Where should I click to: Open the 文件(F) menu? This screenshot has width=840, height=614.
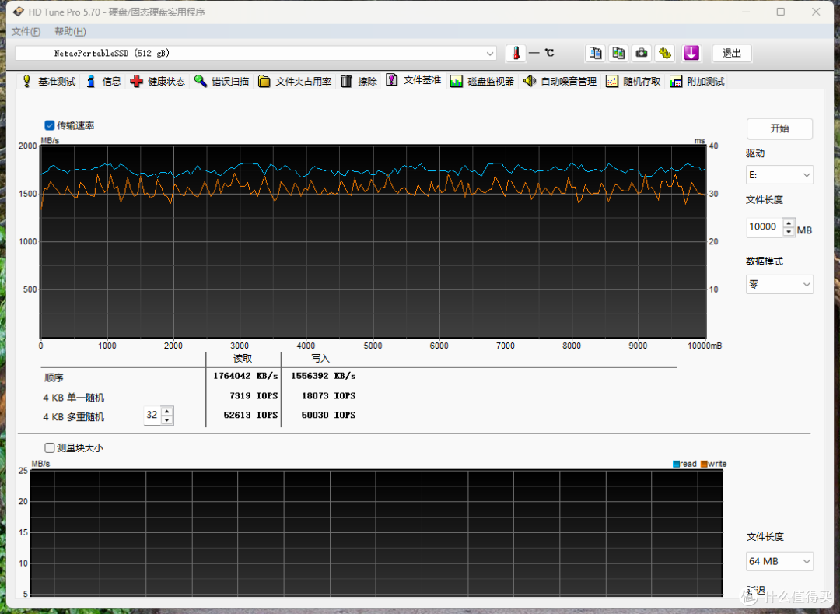(x=26, y=32)
